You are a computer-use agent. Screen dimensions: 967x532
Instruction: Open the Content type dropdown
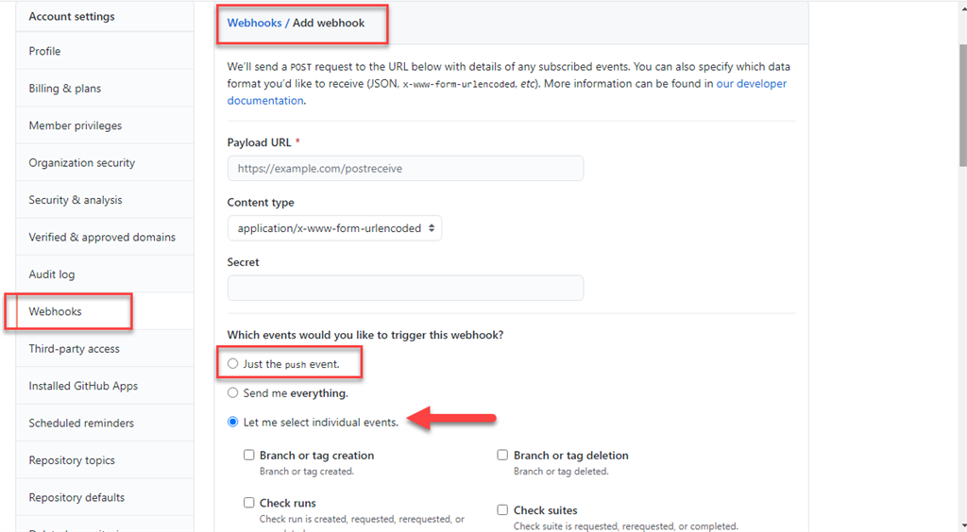334,228
